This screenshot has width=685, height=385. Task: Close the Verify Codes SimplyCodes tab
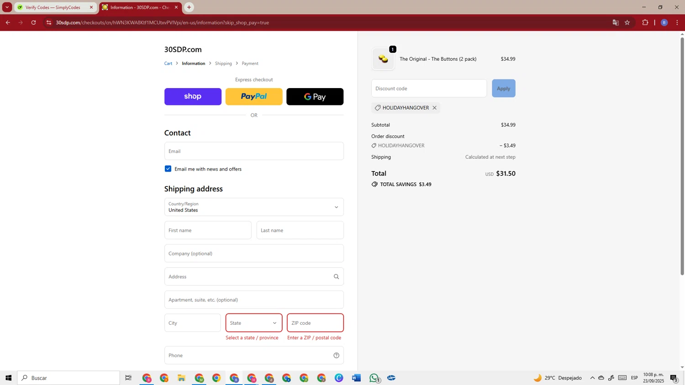(x=91, y=7)
